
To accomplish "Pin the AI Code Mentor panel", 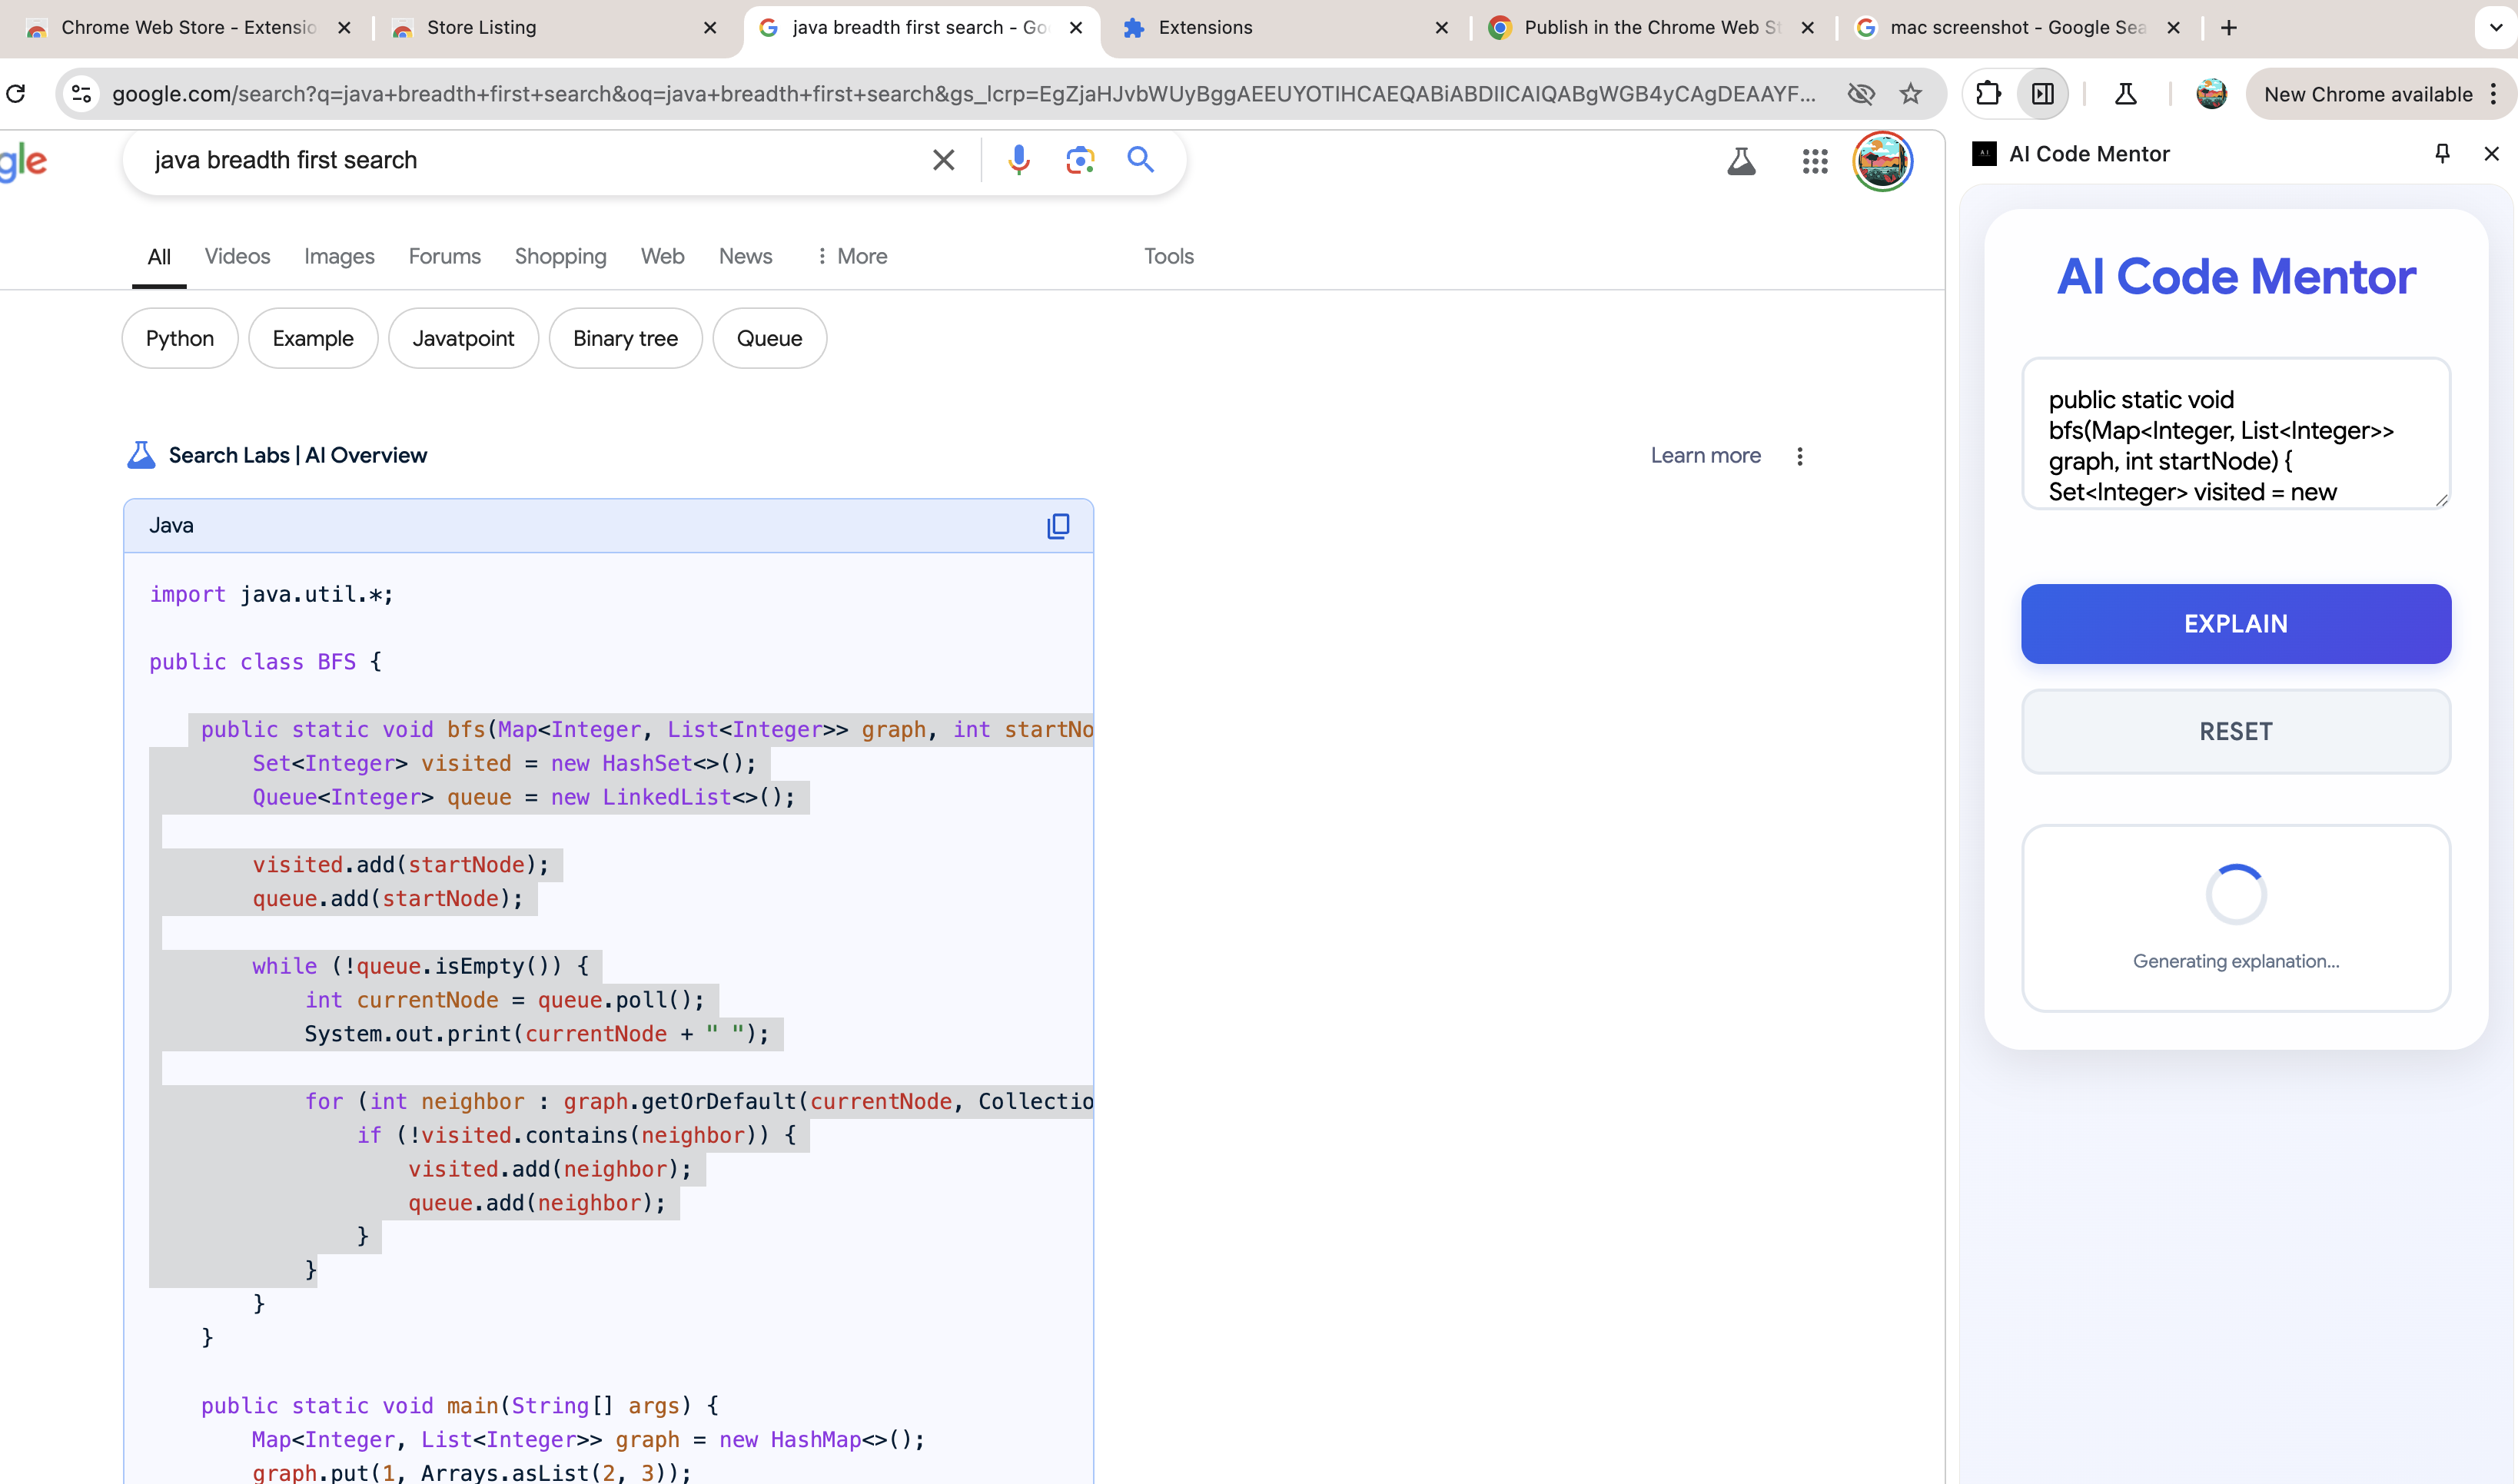I will 2442,153.
